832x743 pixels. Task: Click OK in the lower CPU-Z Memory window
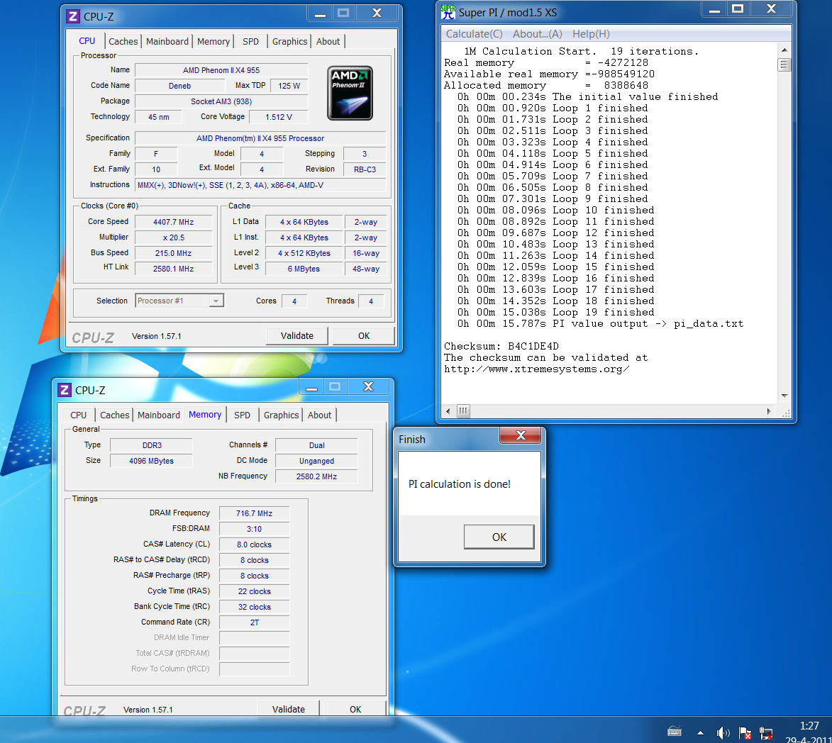point(355,709)
